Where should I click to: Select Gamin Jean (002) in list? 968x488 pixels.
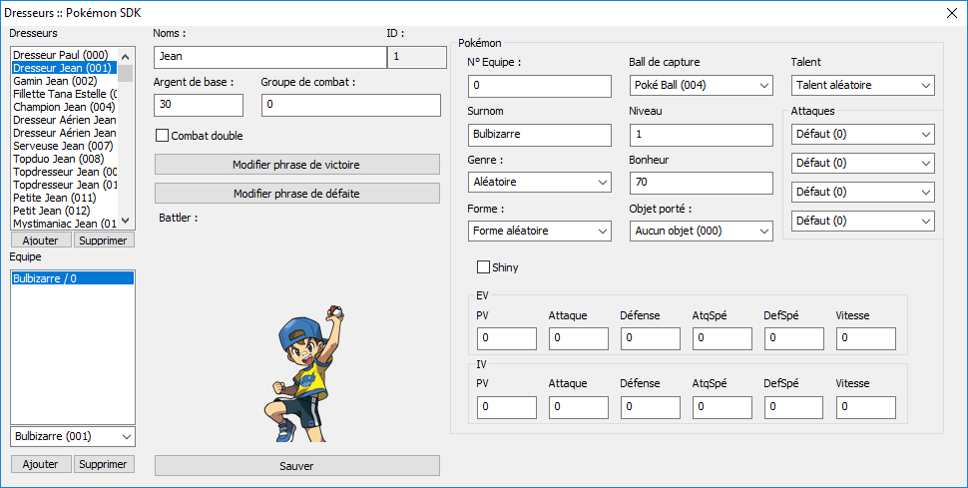pos(64,81)
